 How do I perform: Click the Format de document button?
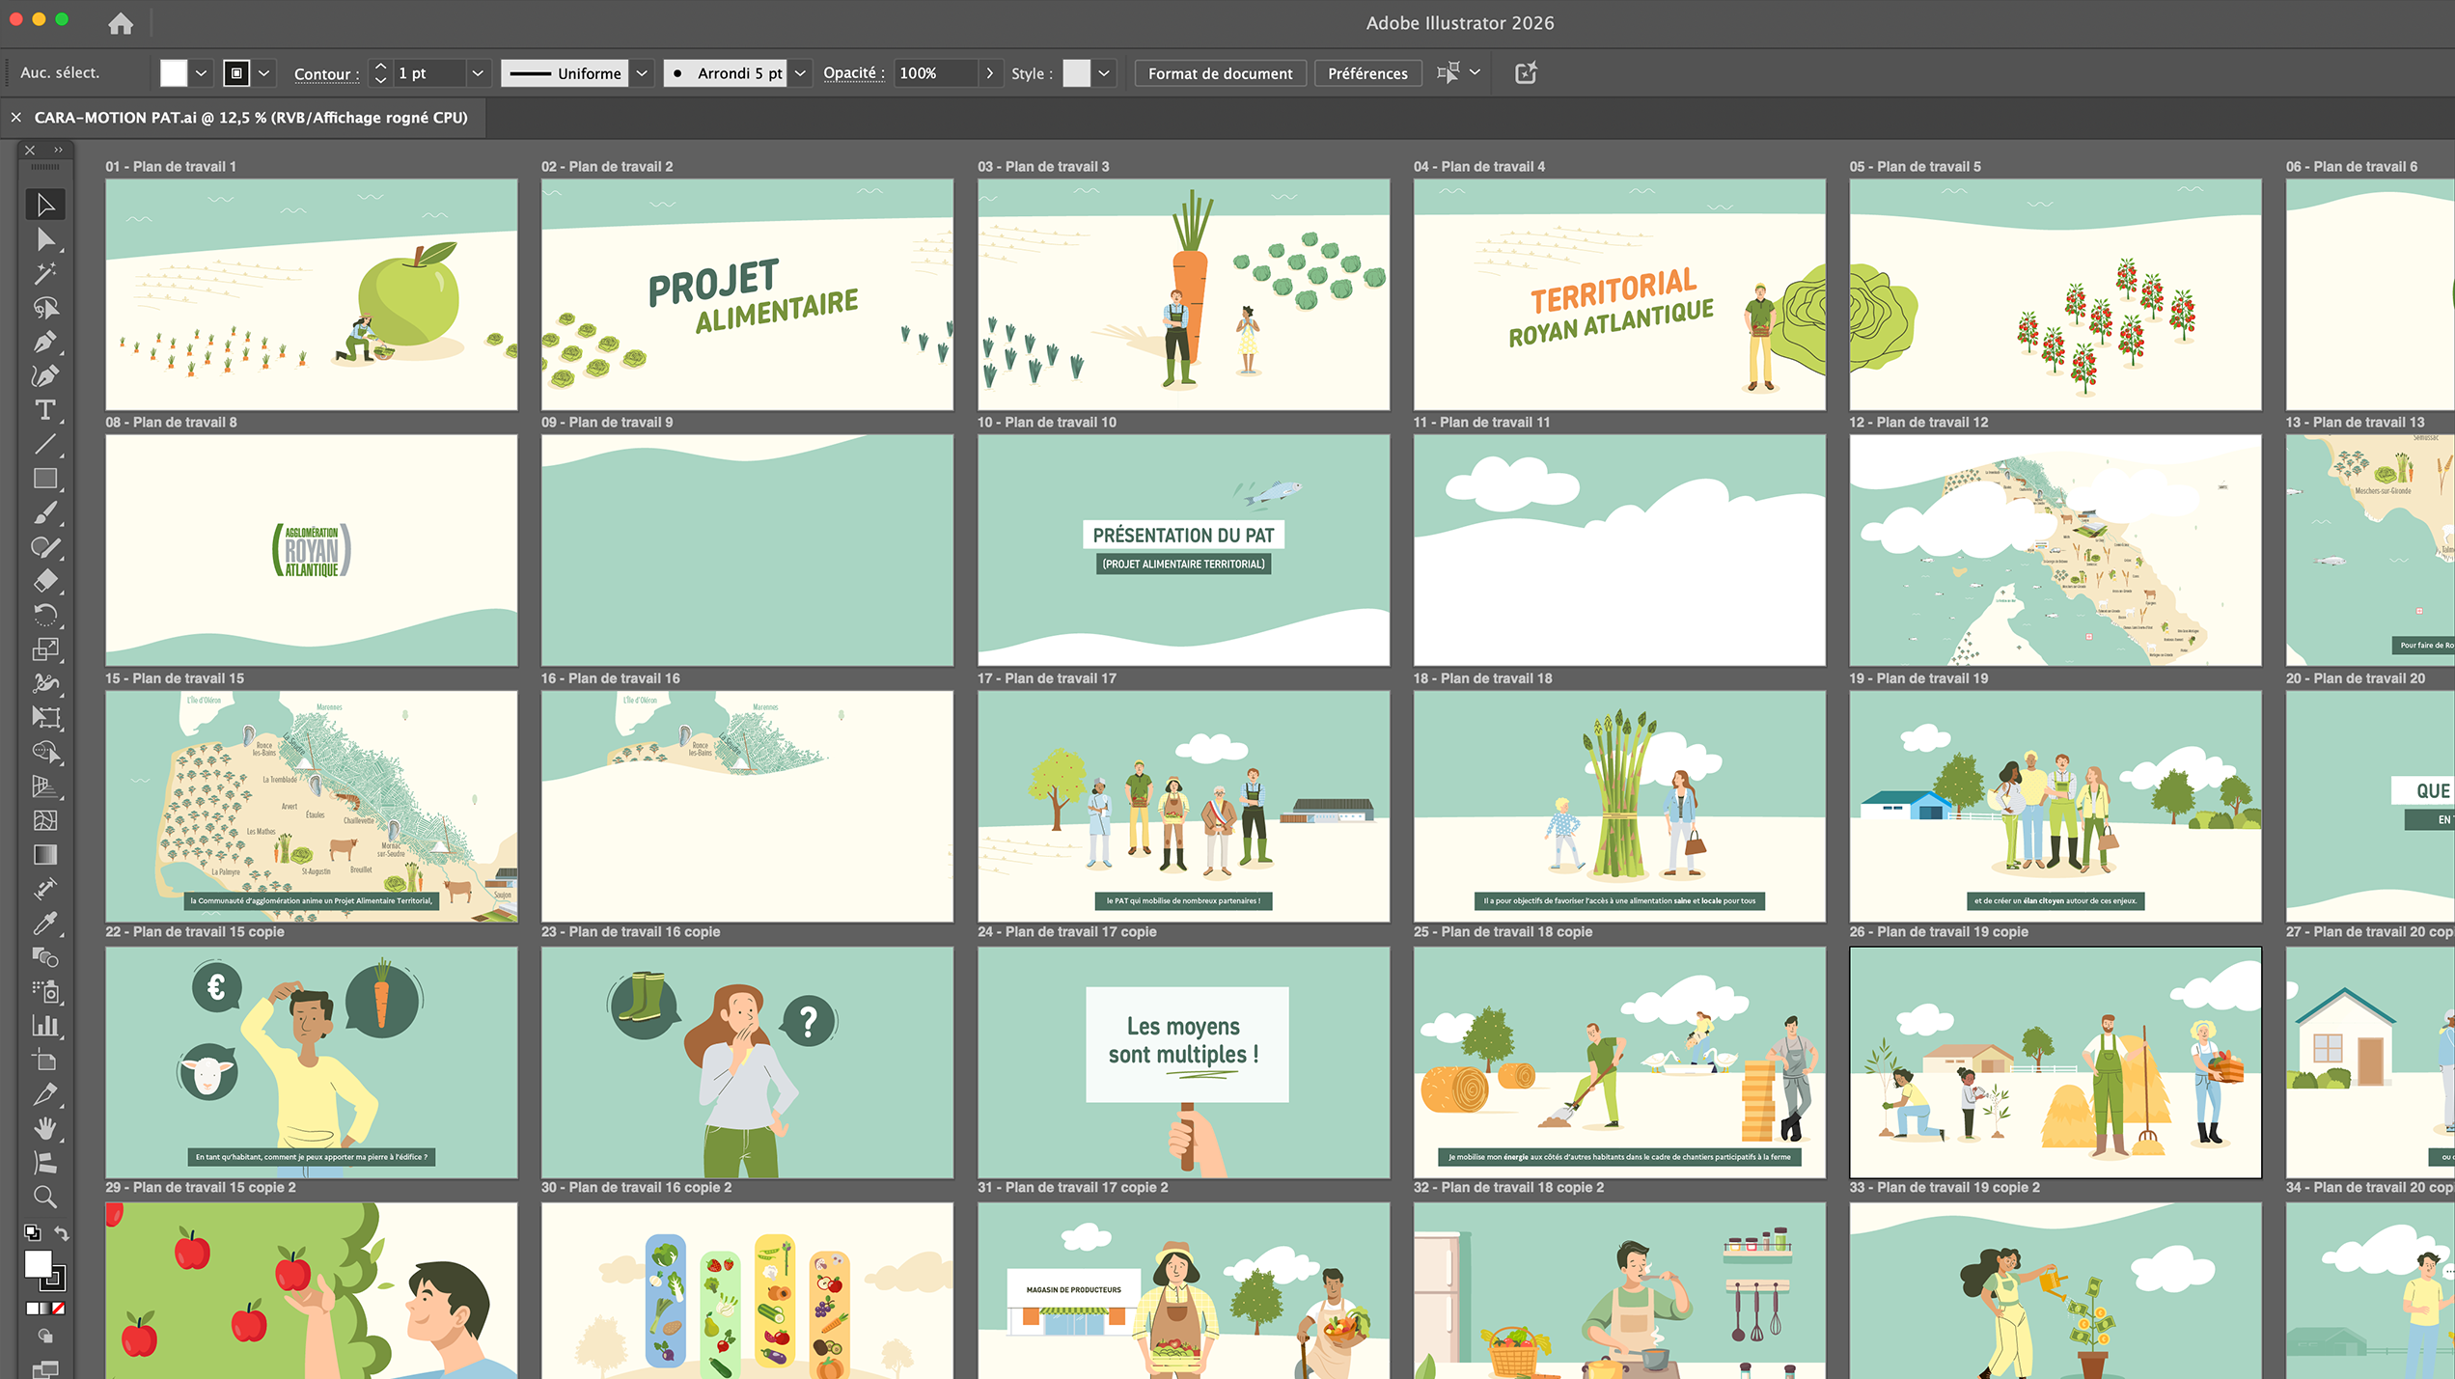[1220, 73]
